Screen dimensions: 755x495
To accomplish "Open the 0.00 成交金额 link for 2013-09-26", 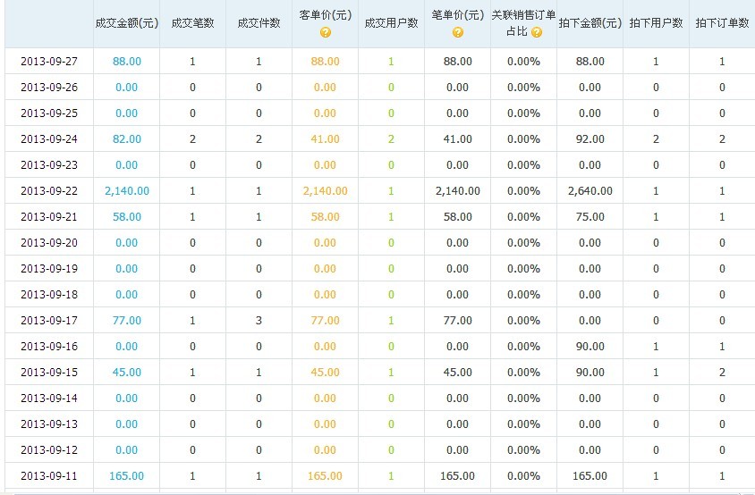I will [x=127, y=88].
